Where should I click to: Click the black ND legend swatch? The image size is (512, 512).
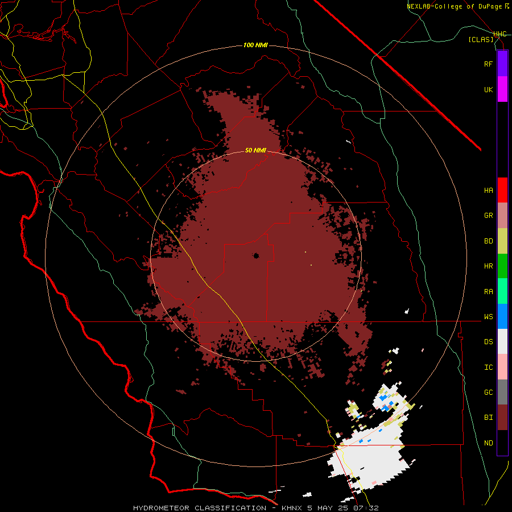[x=502, y=443]
